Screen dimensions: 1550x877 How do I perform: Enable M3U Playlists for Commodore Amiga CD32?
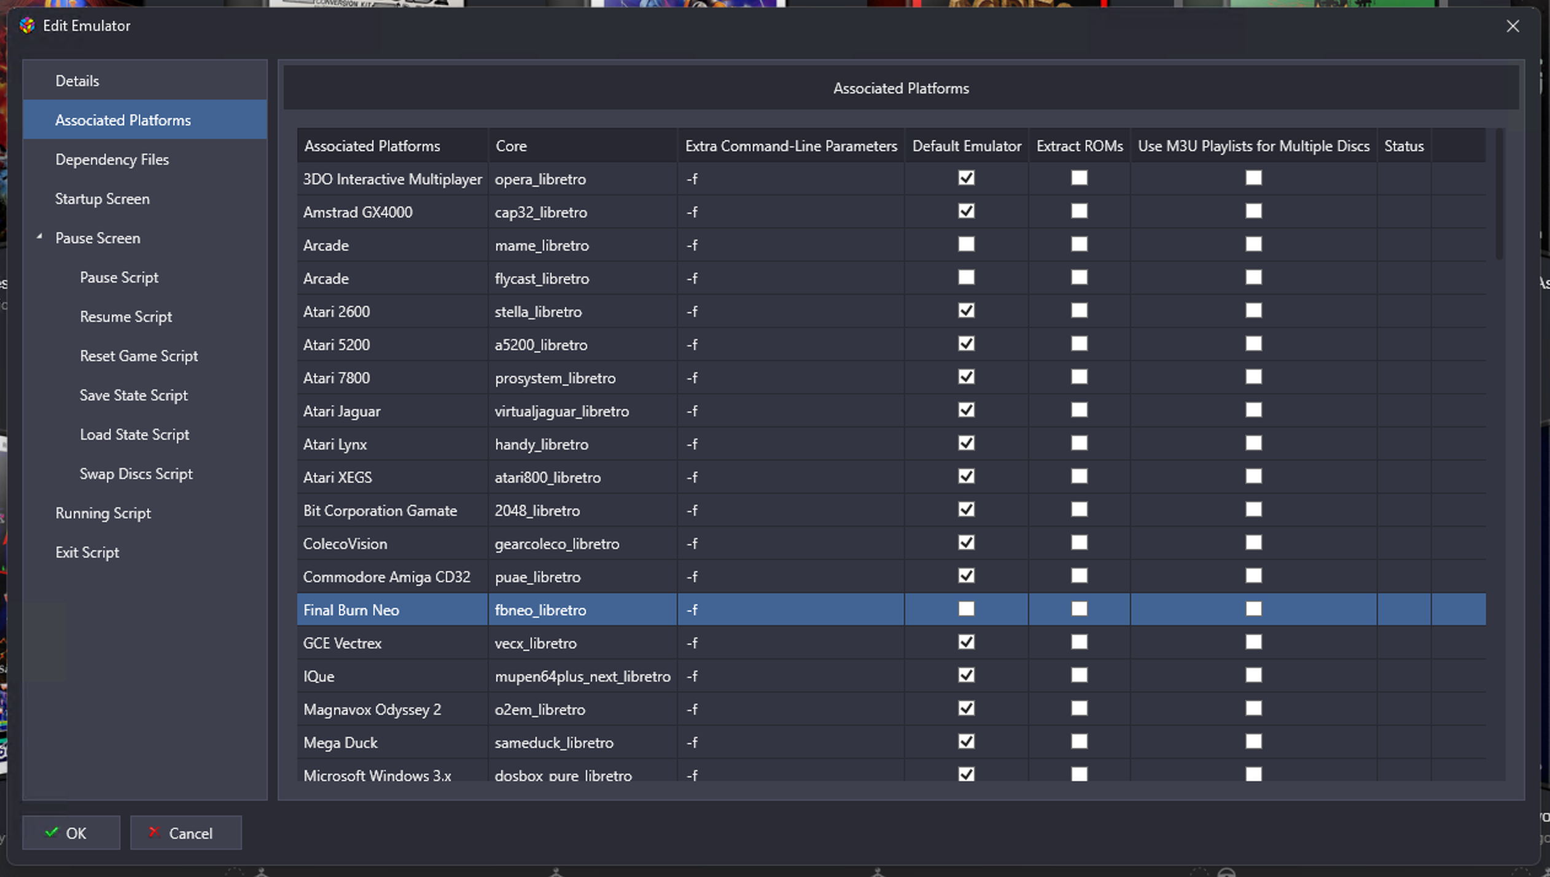click(x=1253, y=576)
